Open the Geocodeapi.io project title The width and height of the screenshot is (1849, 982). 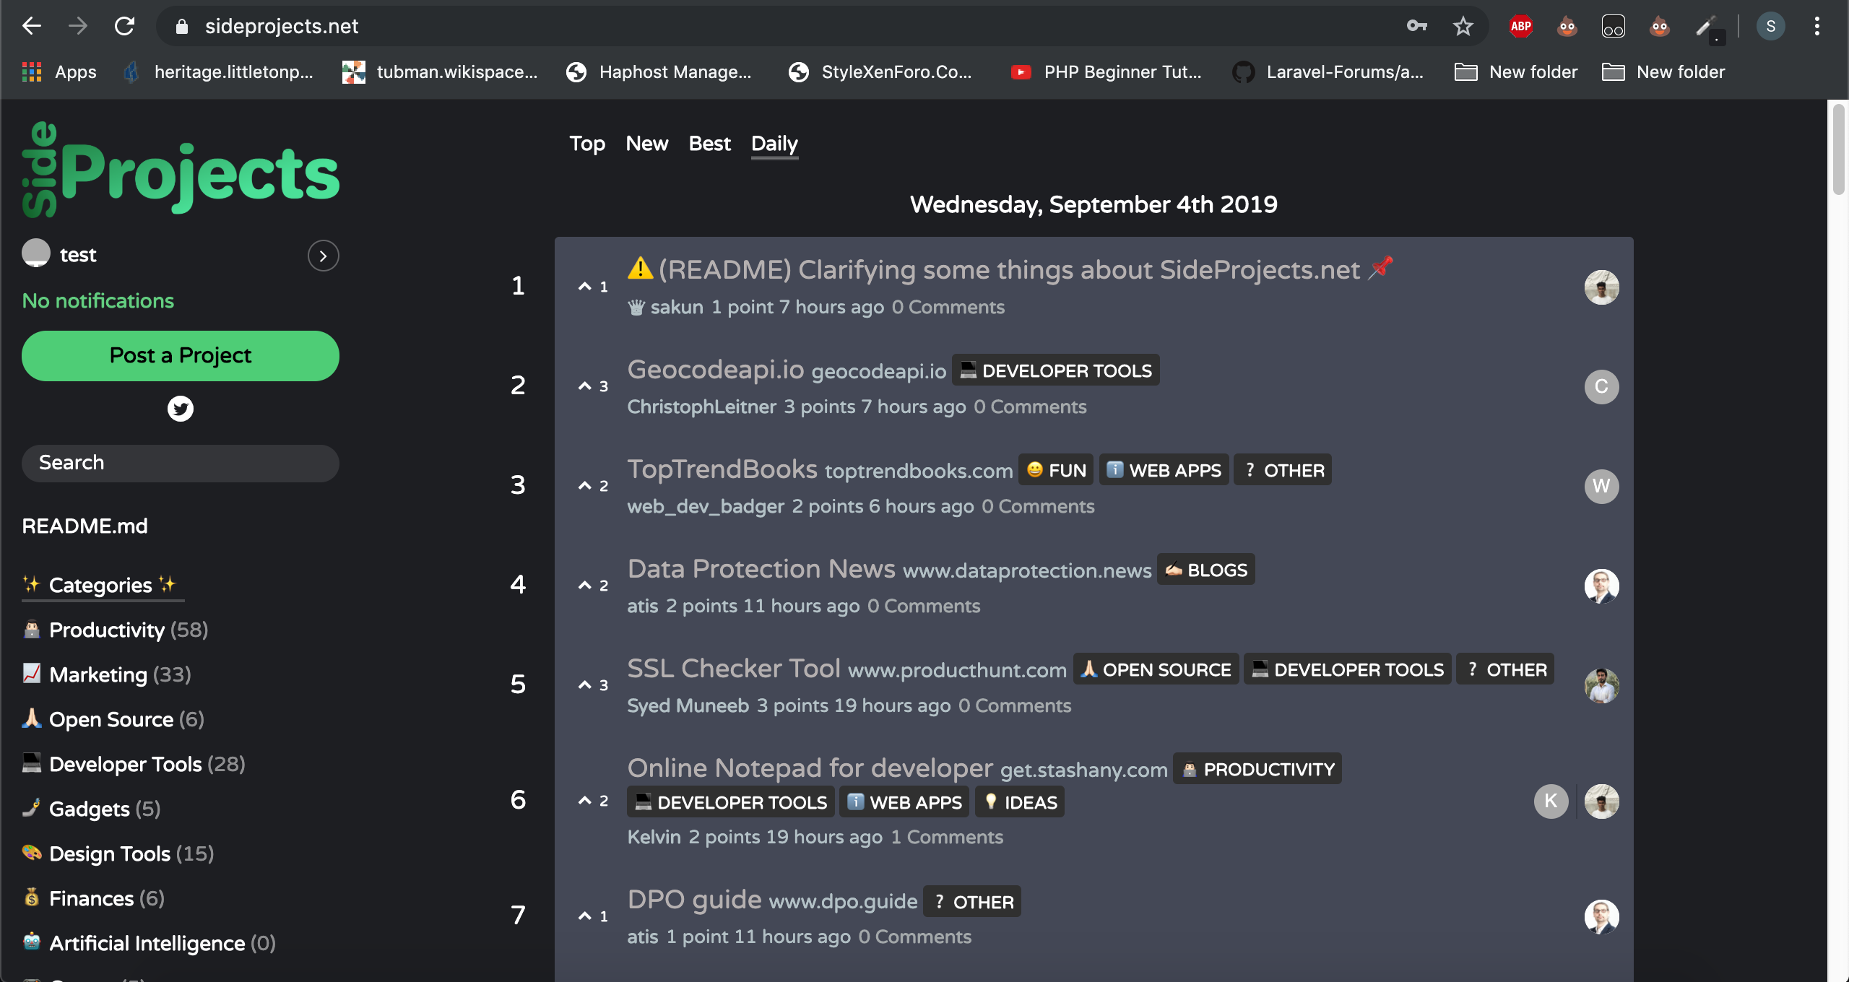(x=715, y=370)
